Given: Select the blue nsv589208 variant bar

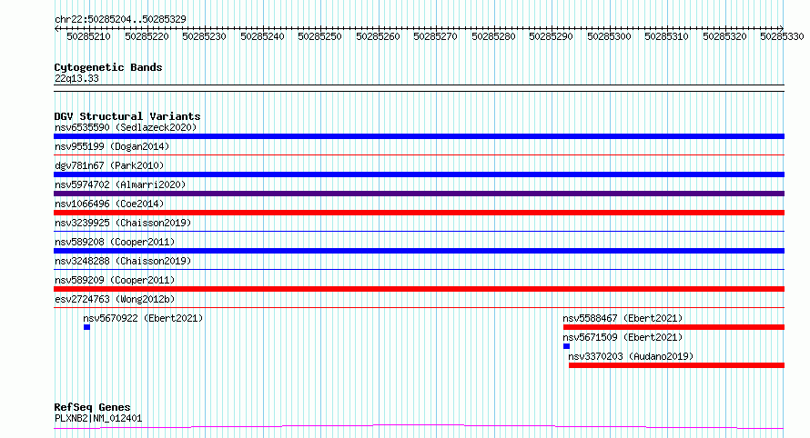Looking at the screenshot, I should 419,251.
